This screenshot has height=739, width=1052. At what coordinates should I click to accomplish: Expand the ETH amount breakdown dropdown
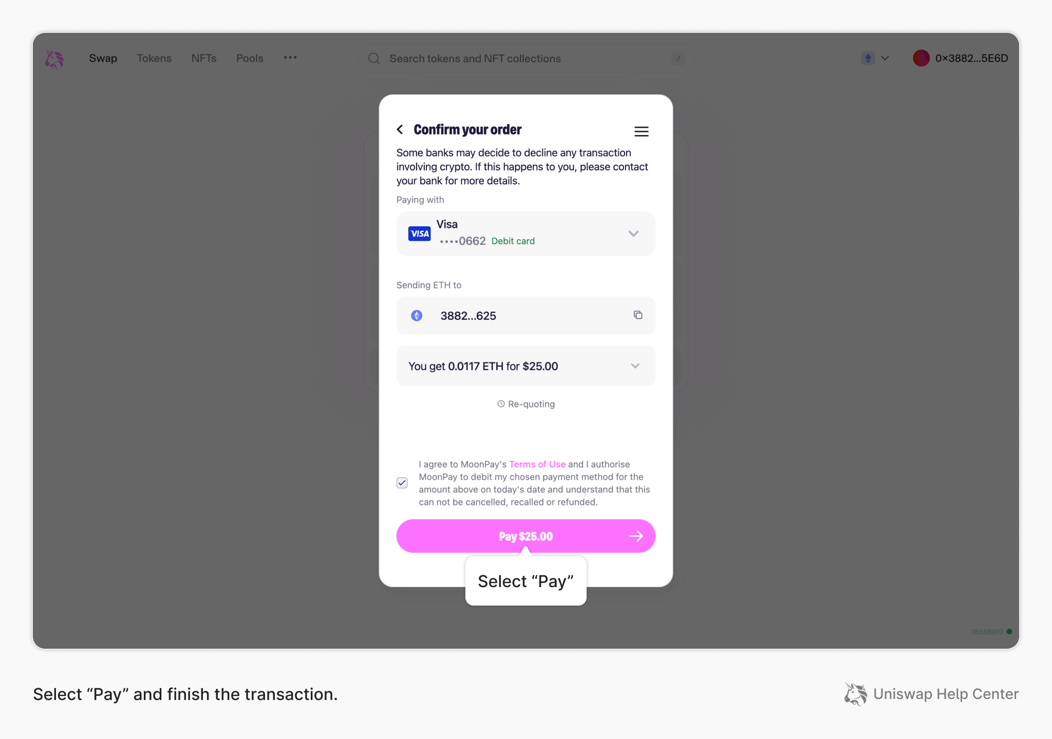click(635, 365)
